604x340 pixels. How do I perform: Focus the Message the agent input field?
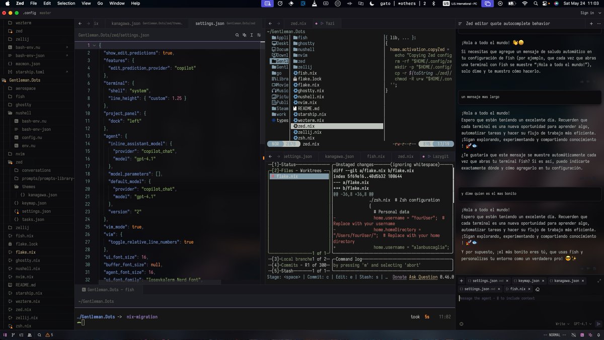click(530, 298)
